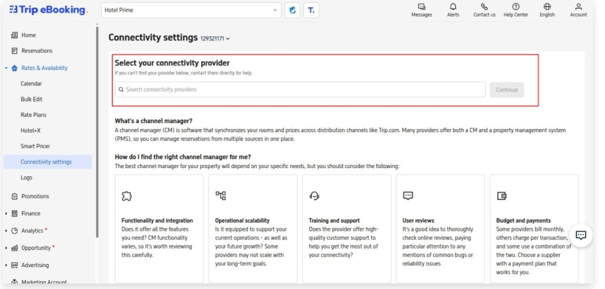Screen dimensions: 605x289
Task: Open the Hotel Prime property dropdown
Action: click(190, 10)
